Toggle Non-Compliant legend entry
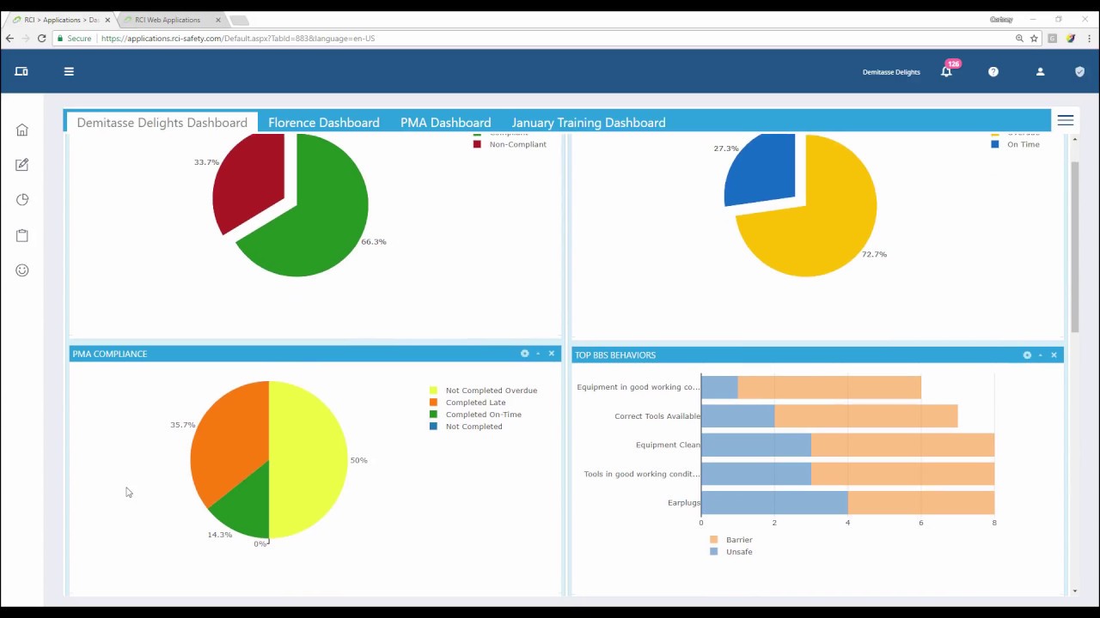Screen dimensions: 1100x618 point(510,144)
